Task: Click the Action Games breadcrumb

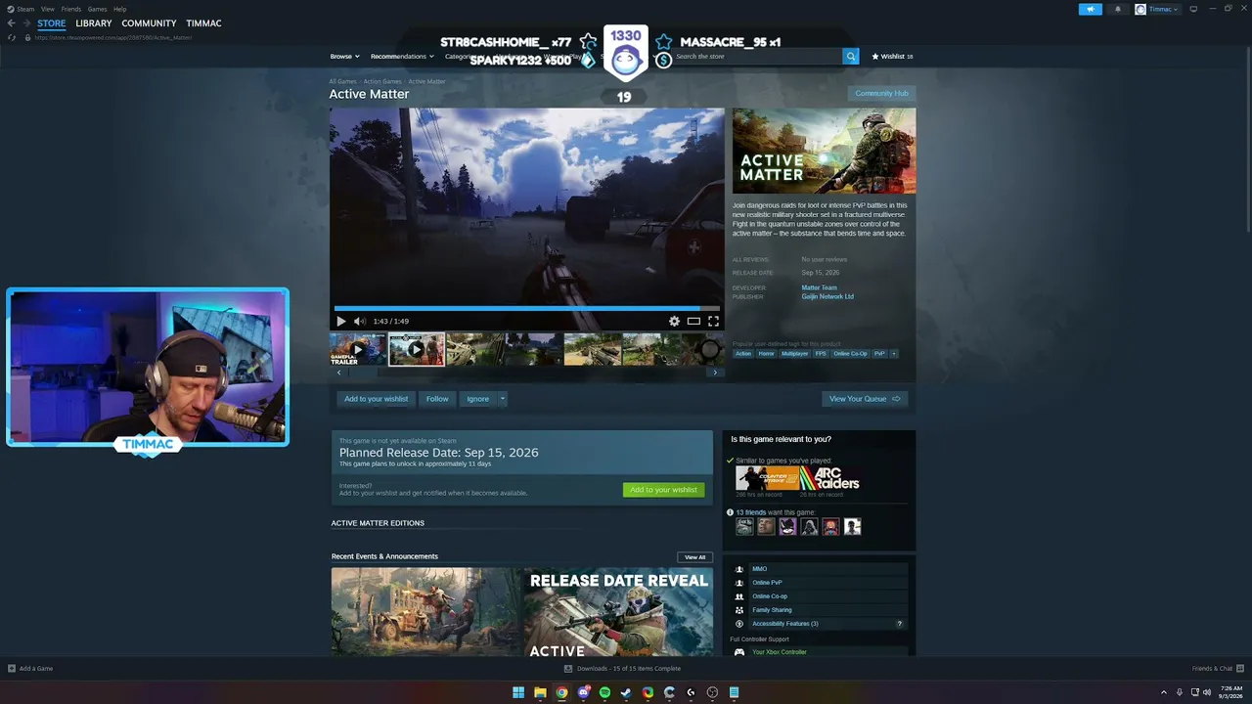Action: (x=382, y=81)
